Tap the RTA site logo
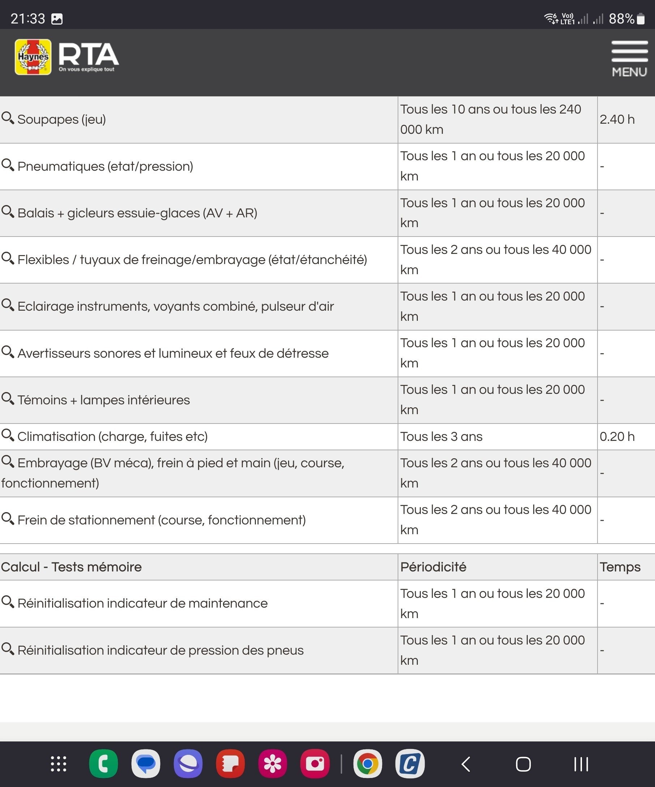The image size is (655, 787). click(x=89, y=57)
